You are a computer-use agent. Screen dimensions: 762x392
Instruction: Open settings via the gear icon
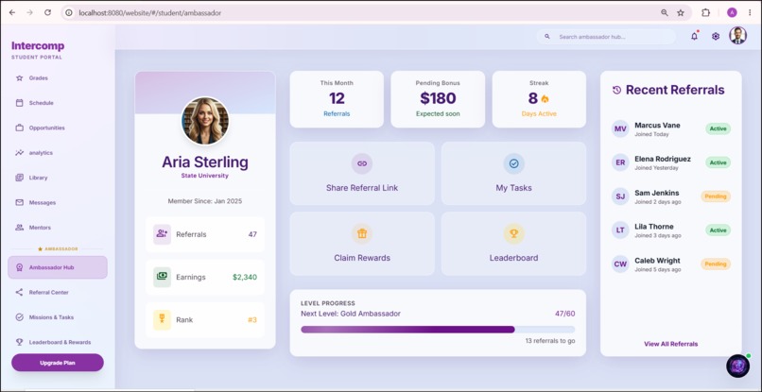click(x=716, y=37)
